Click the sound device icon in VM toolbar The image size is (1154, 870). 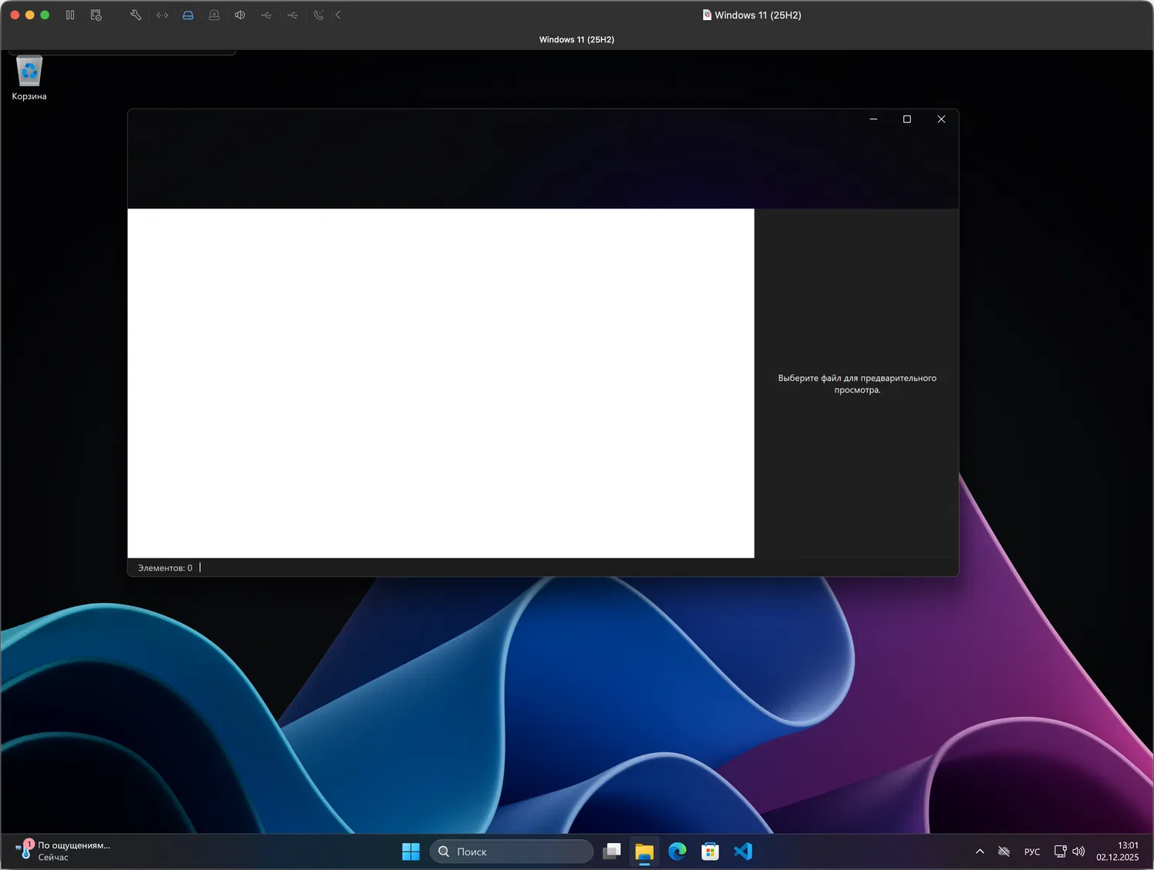(x=240, y=15)
